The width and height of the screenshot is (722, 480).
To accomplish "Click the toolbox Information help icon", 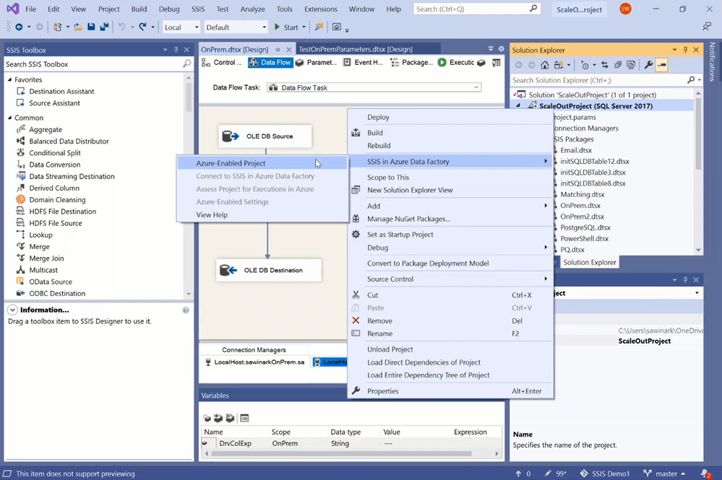I will 186,310.
